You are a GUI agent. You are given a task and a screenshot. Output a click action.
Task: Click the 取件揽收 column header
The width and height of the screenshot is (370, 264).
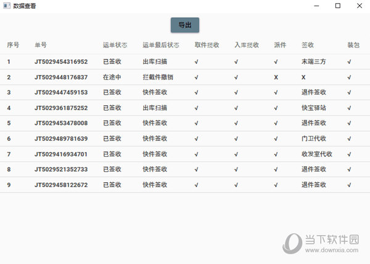pyautogui.click(x=207, y=45)
